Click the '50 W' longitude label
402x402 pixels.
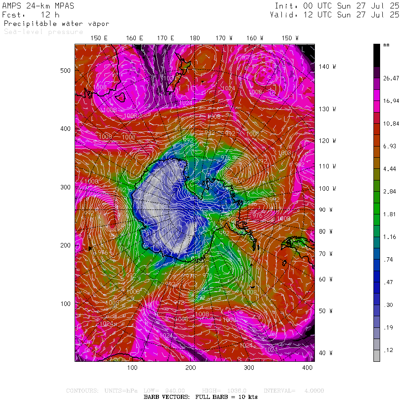point(326,311)
